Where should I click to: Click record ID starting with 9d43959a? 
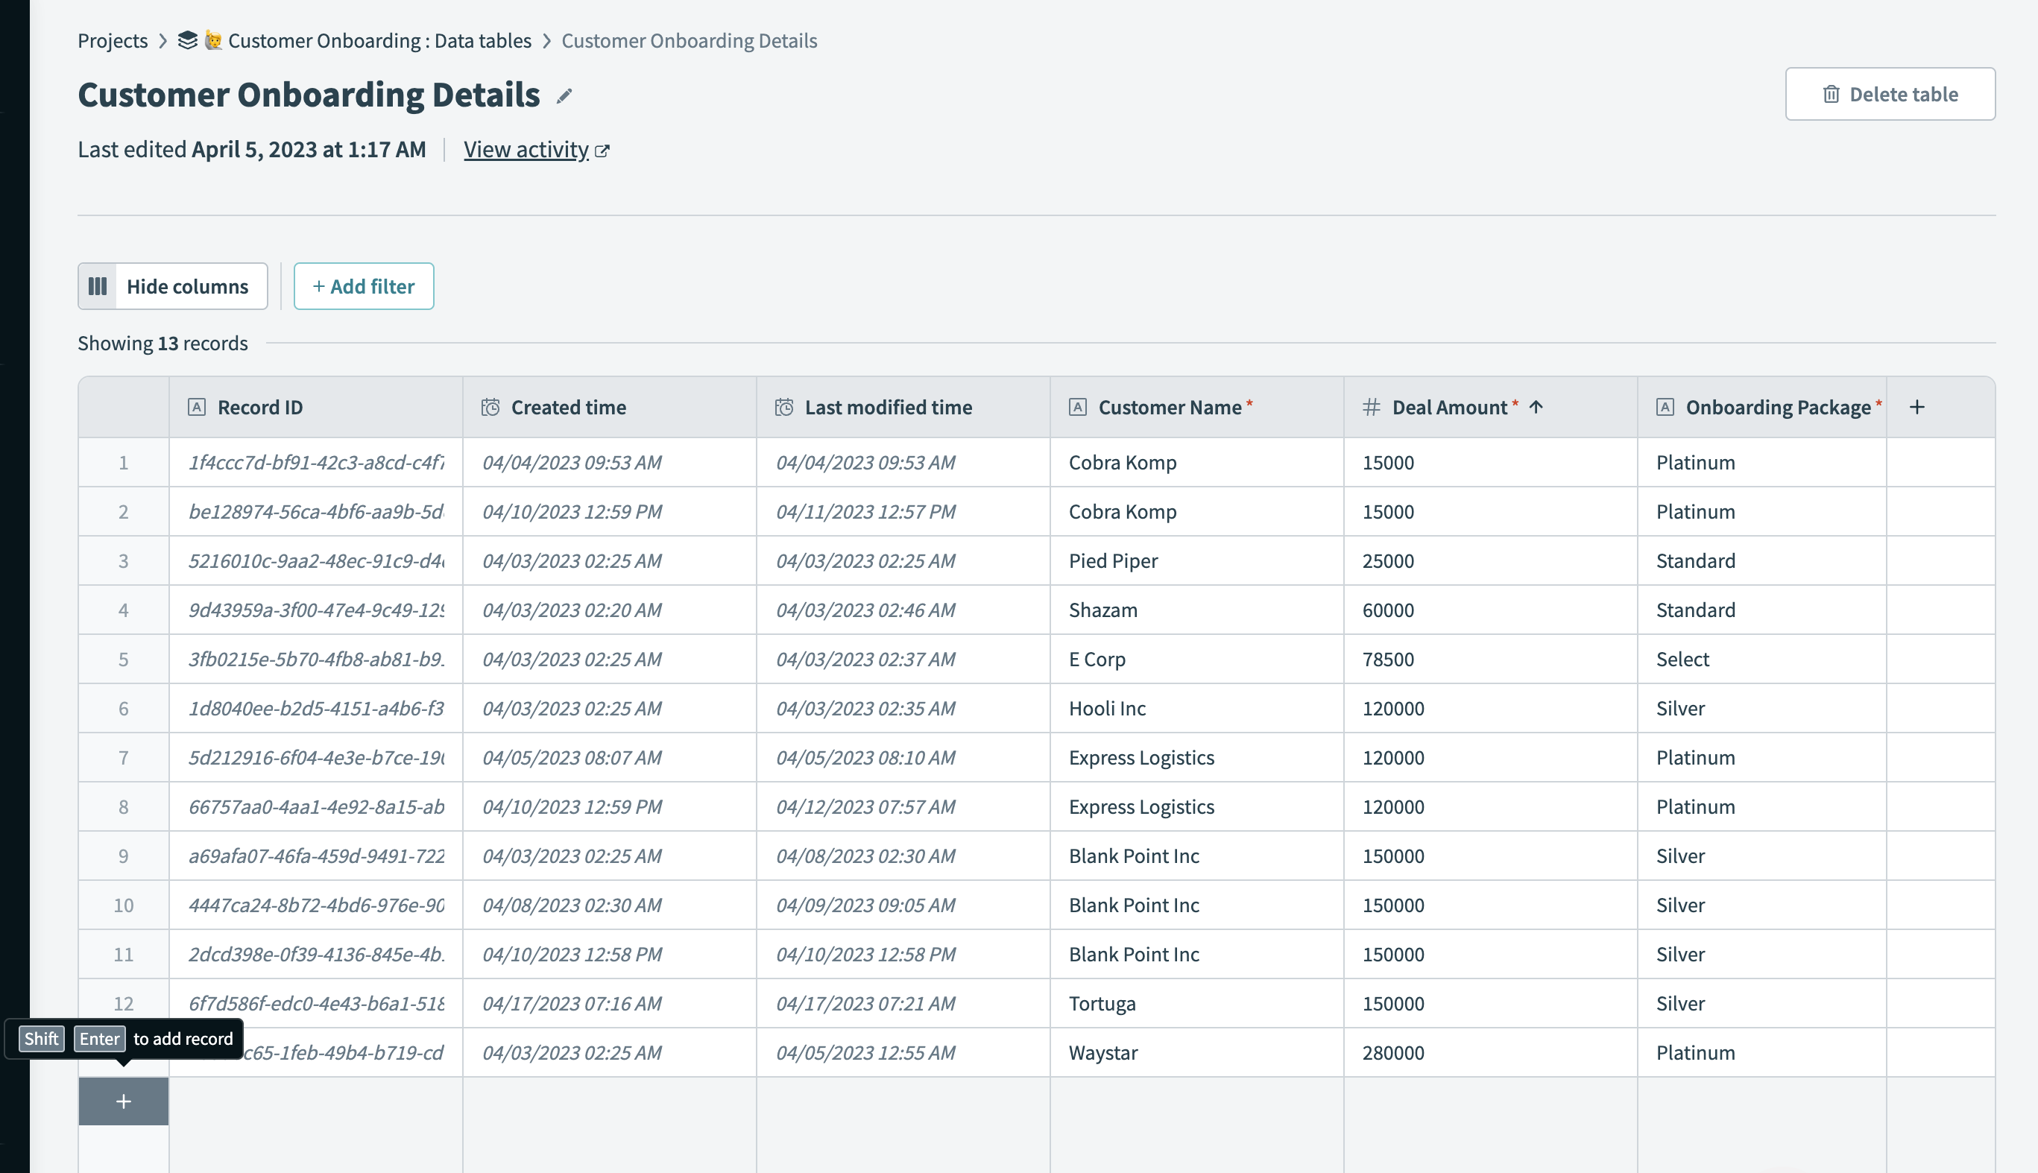(x=316, y=610)
